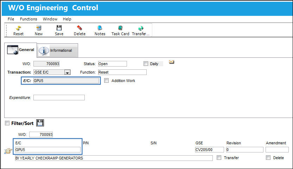Screen dimensions: 293x169
Task: Switch to the Informational tab
Action: (x=58, y=50)
